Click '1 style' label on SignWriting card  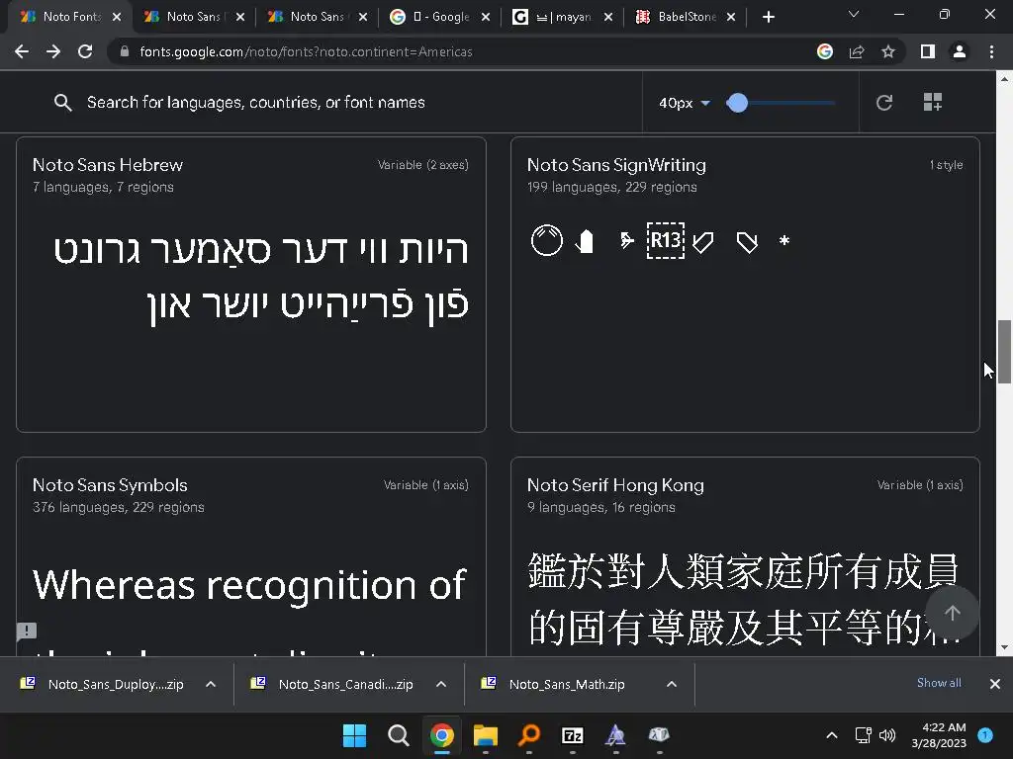coord(947,165)
